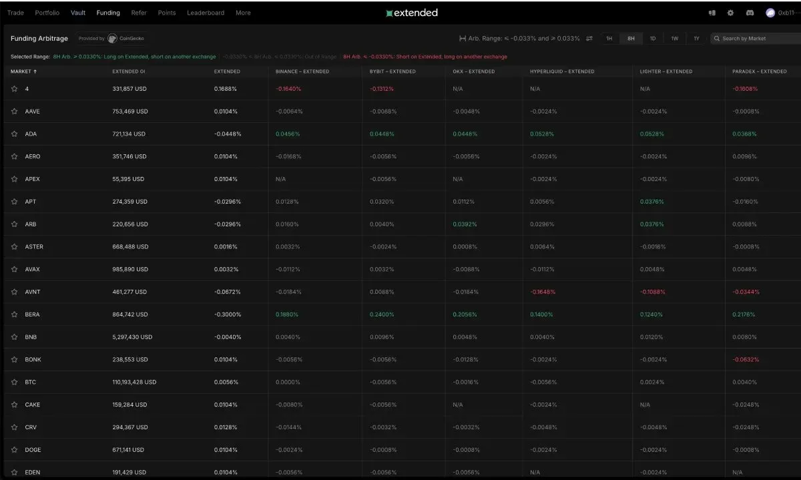Star the CAKE market row
Screen dimensions: 801x480
(14, 405)
